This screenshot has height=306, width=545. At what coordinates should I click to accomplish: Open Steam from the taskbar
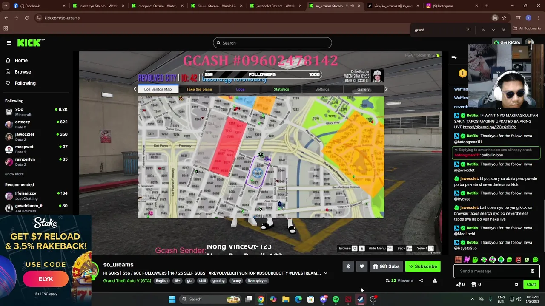pyautogui.click(x=361, y=299)
